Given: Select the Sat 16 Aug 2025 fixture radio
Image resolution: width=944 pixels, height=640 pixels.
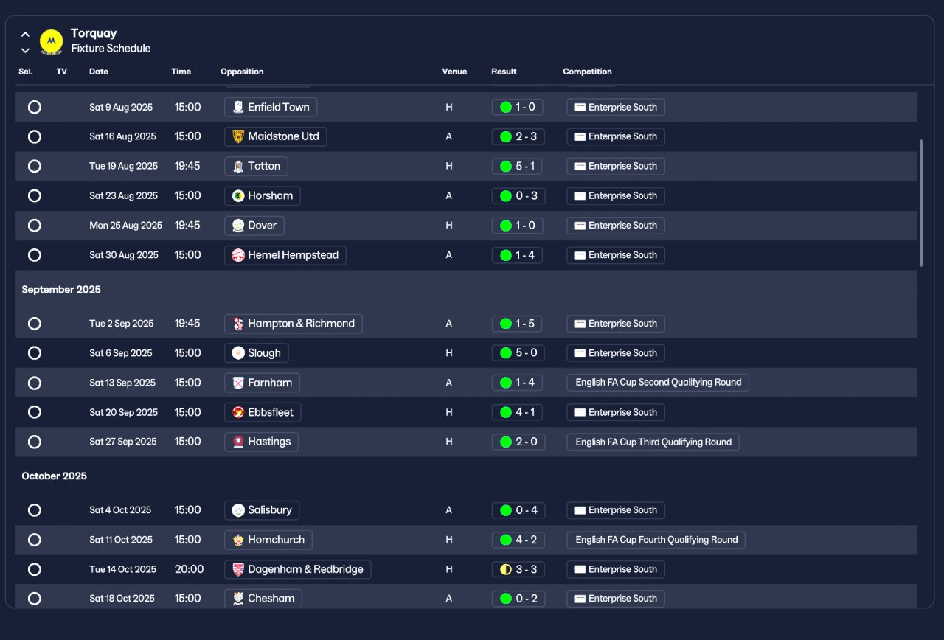Looking at the screenshot, I should point(34,136).
